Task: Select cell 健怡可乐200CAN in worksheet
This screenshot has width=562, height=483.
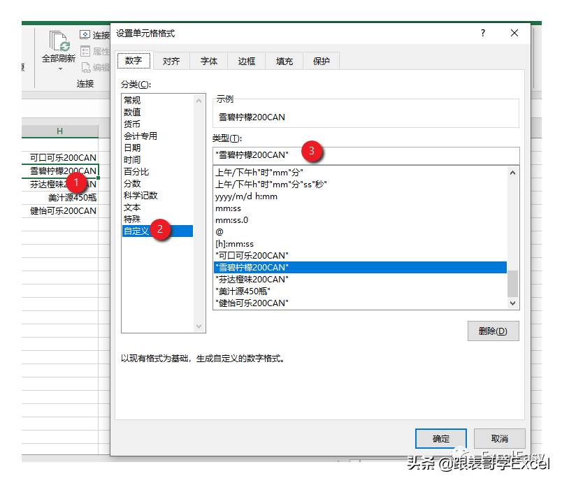Action: 60,210
